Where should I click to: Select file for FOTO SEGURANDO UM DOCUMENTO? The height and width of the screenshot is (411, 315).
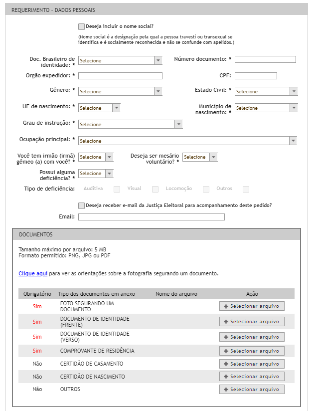[252, 306]
